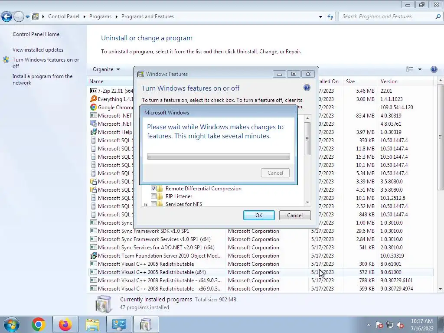Screen dimensions: 444x333
Task: Open File Explorer from the taskbar
Action: click(92, 324)
